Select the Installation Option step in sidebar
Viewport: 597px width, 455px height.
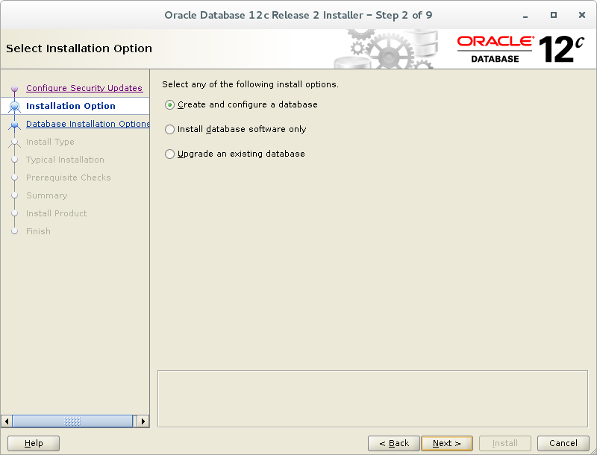coord(70,106)
